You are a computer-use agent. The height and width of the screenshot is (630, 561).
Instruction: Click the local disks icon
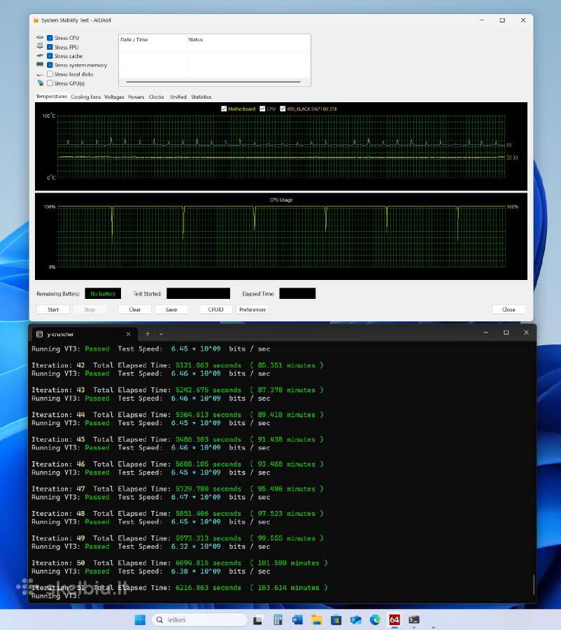click(x=40, y=75)
